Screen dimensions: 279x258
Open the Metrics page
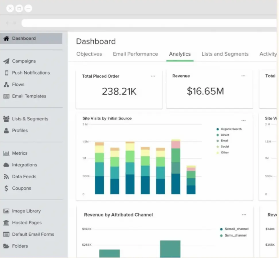pyautogui.click(x=20, y=153)
